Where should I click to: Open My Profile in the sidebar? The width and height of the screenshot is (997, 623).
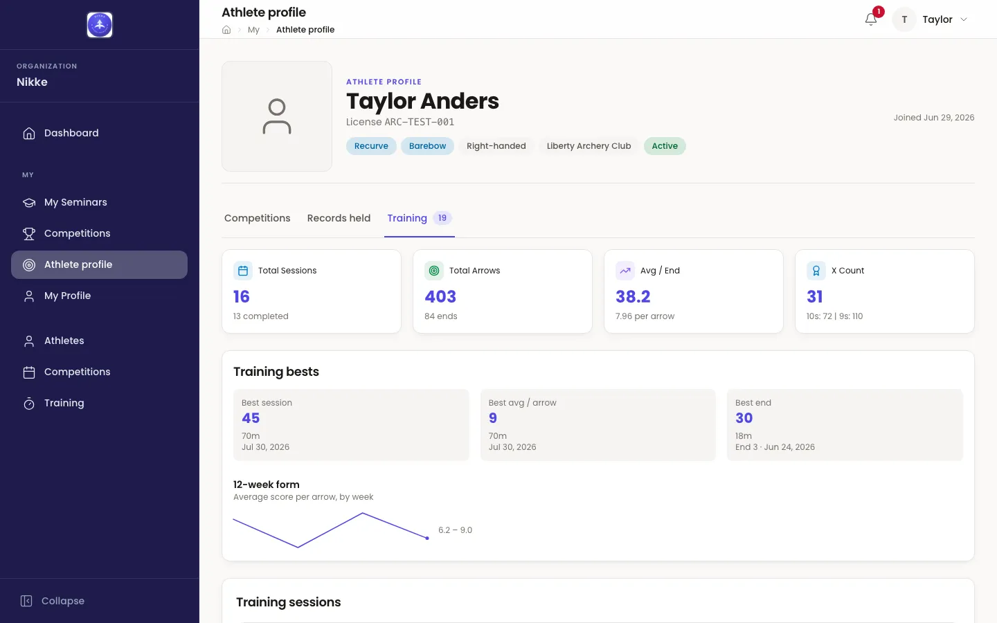pyautogui.click(x=99, y=296)
